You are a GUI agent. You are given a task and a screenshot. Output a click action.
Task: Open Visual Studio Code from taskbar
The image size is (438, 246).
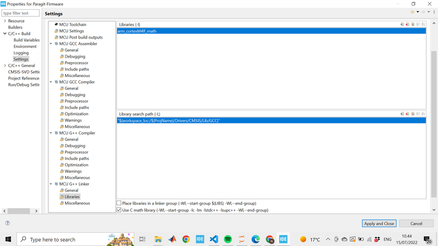pos(214,239)
